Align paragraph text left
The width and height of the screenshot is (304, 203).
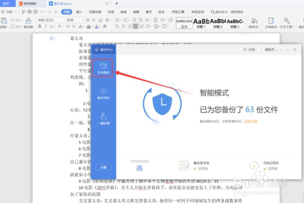[x=117, y=26]
